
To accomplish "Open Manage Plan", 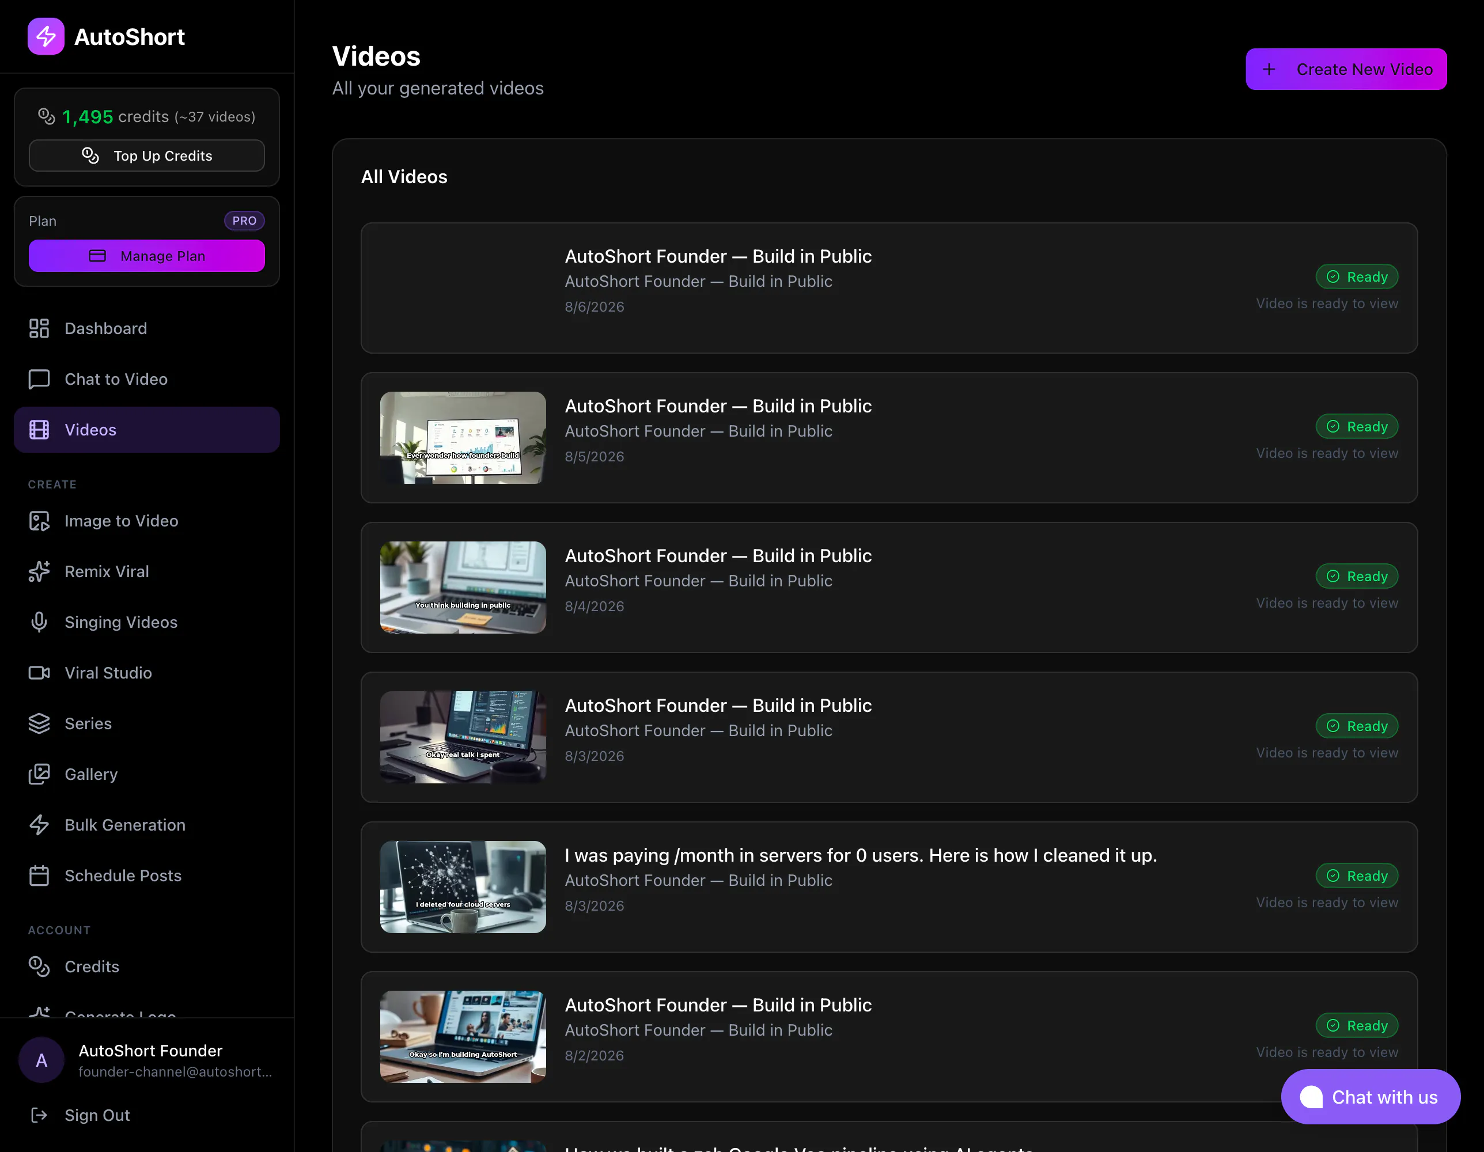I will tap(147, 256).
